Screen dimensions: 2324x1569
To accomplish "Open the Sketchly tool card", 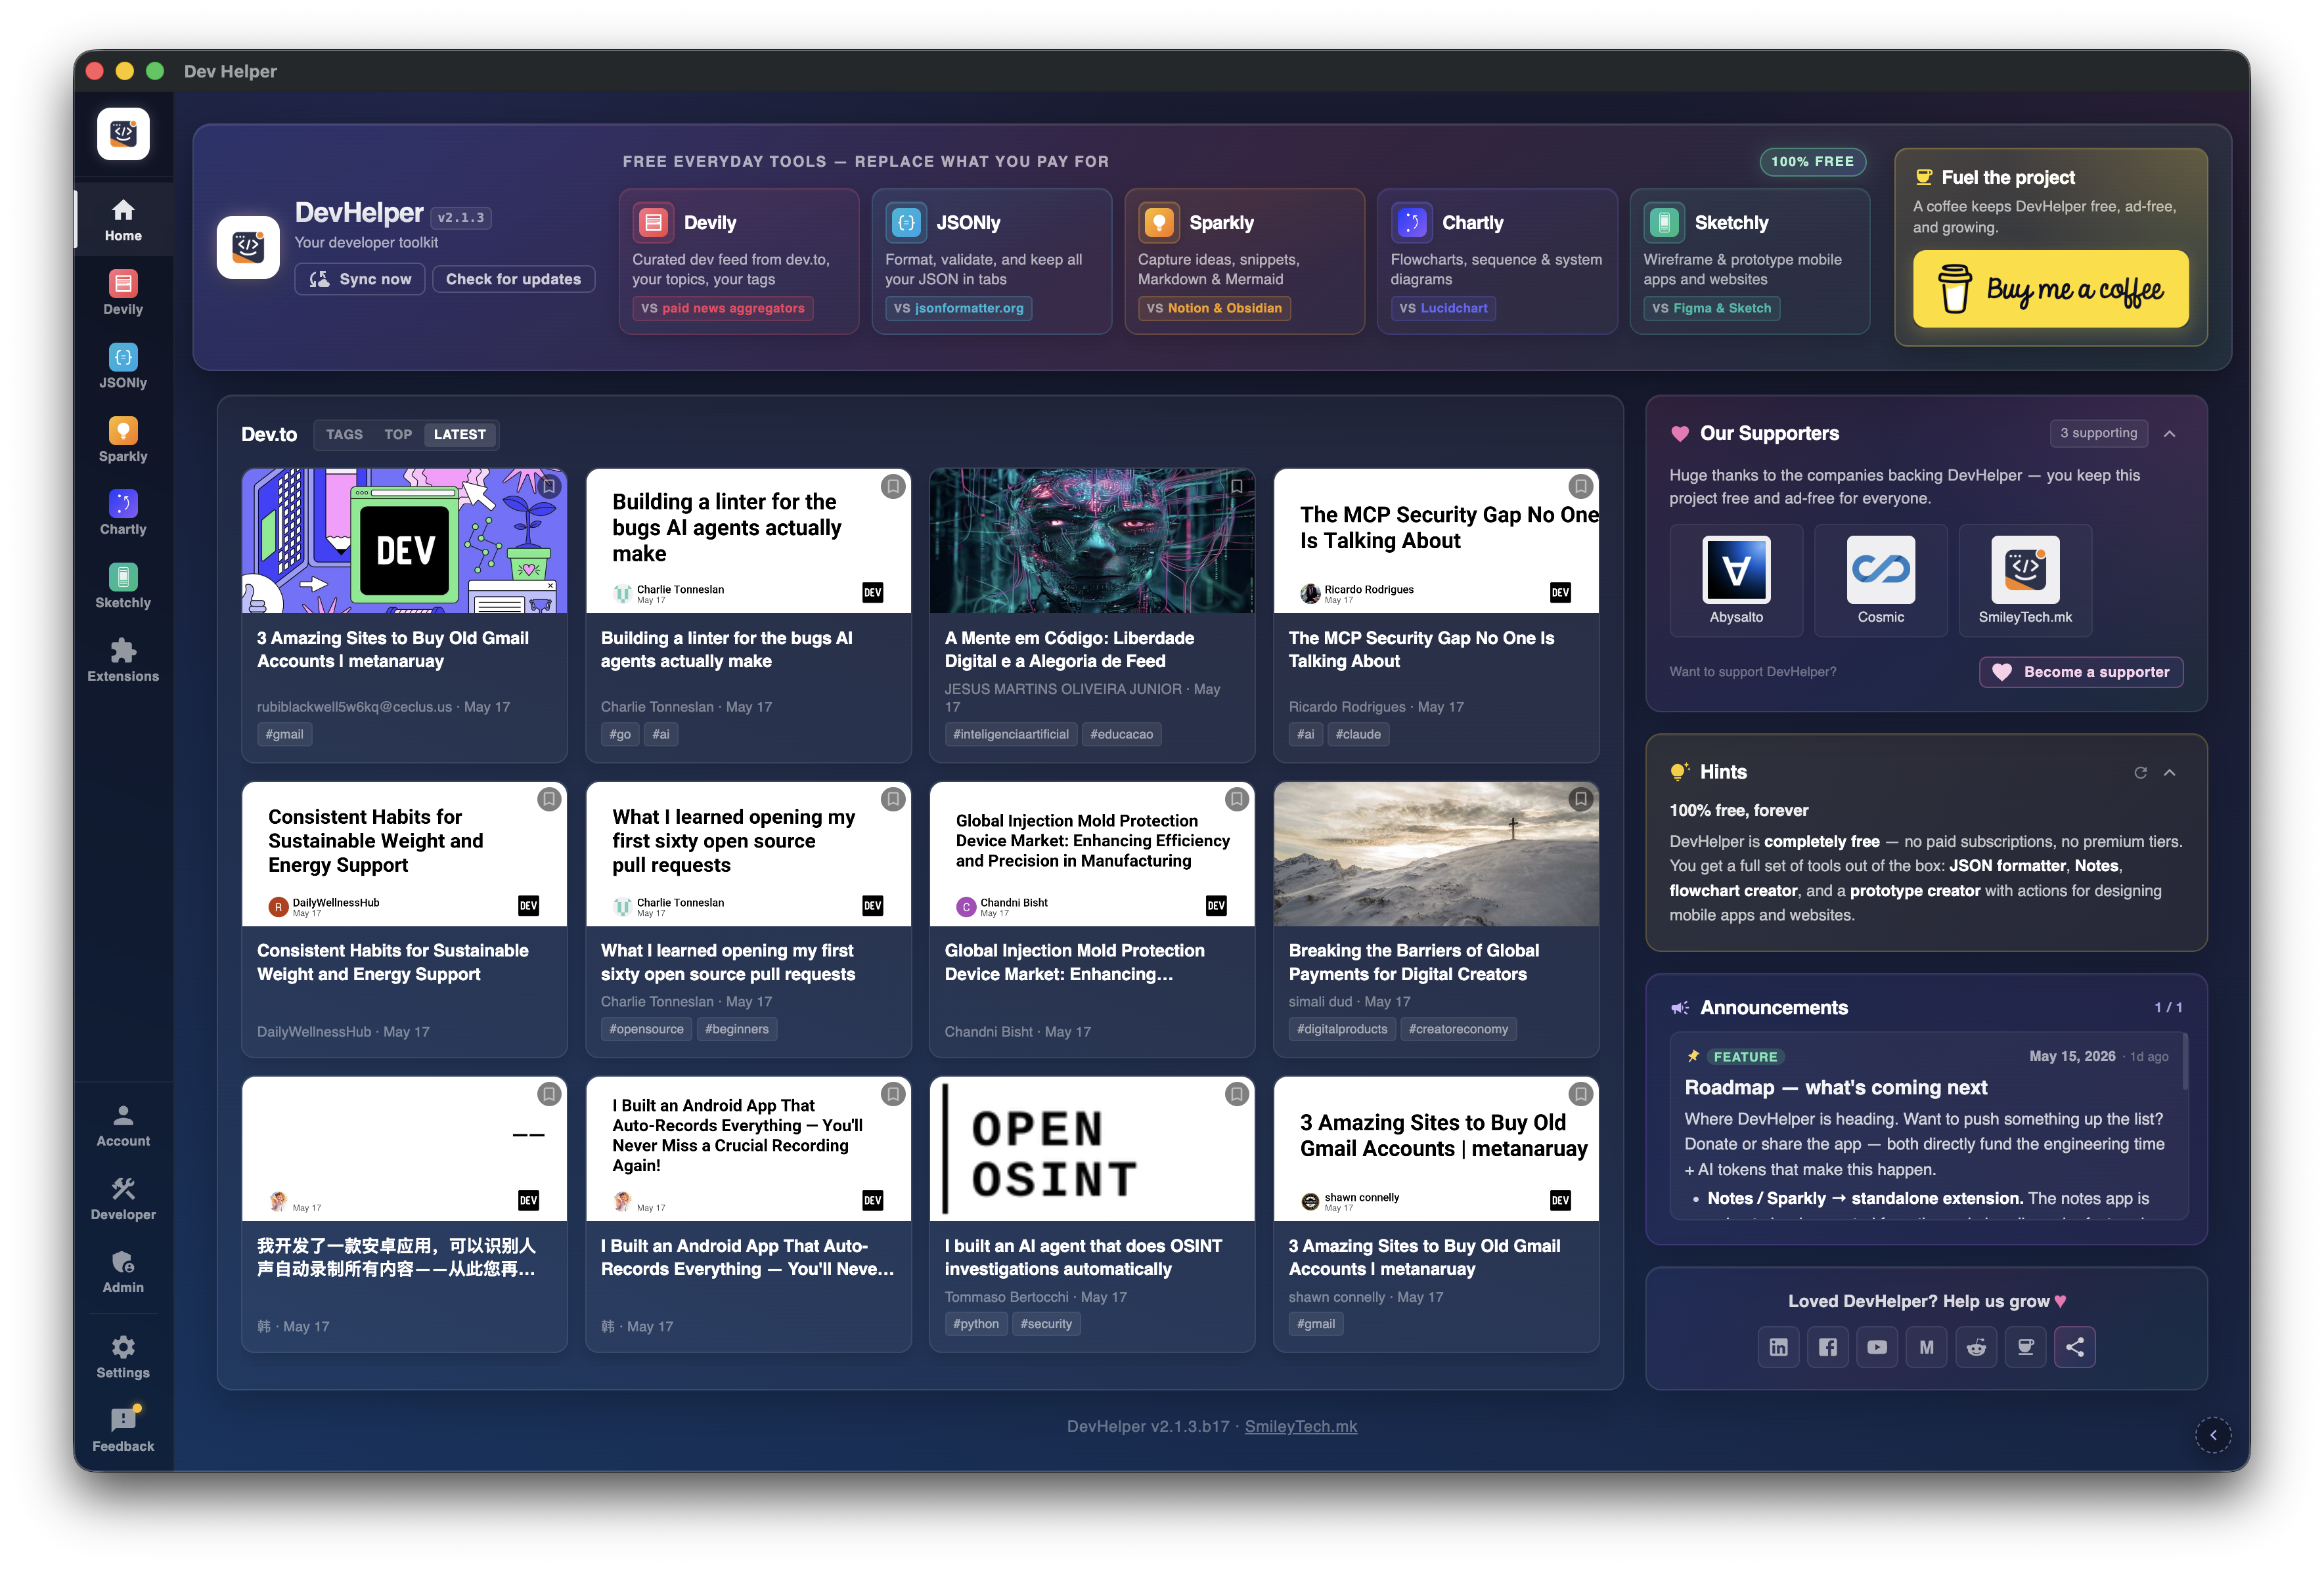I will click(1749, 261).
